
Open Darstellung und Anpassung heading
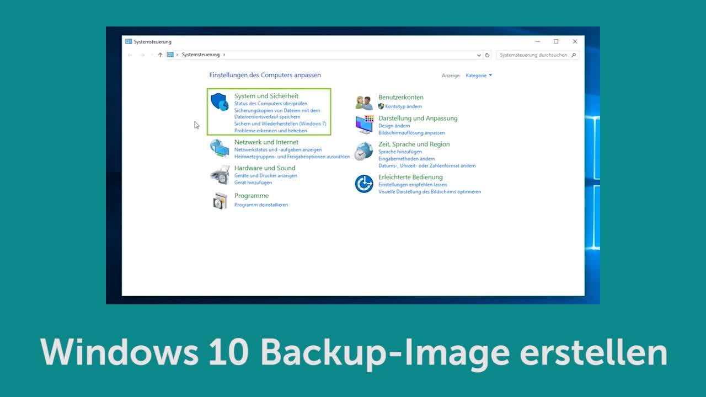click(418, 119)
